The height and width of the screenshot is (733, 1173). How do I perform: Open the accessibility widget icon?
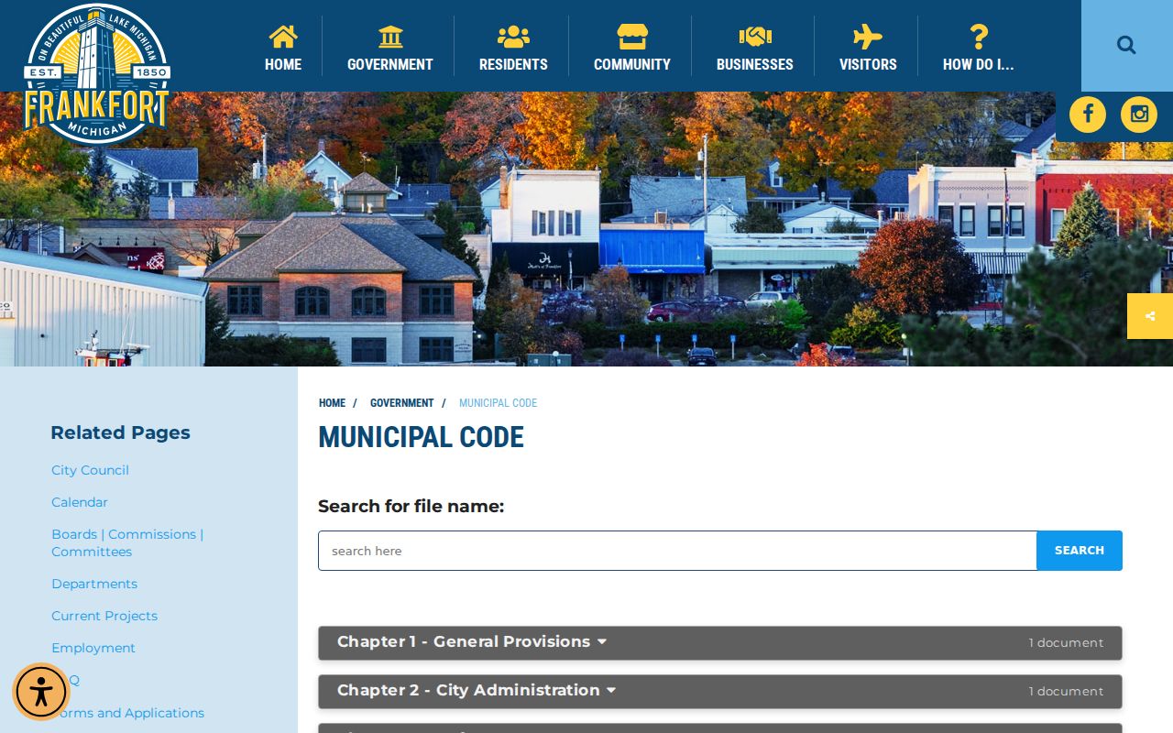pos(41,692)
